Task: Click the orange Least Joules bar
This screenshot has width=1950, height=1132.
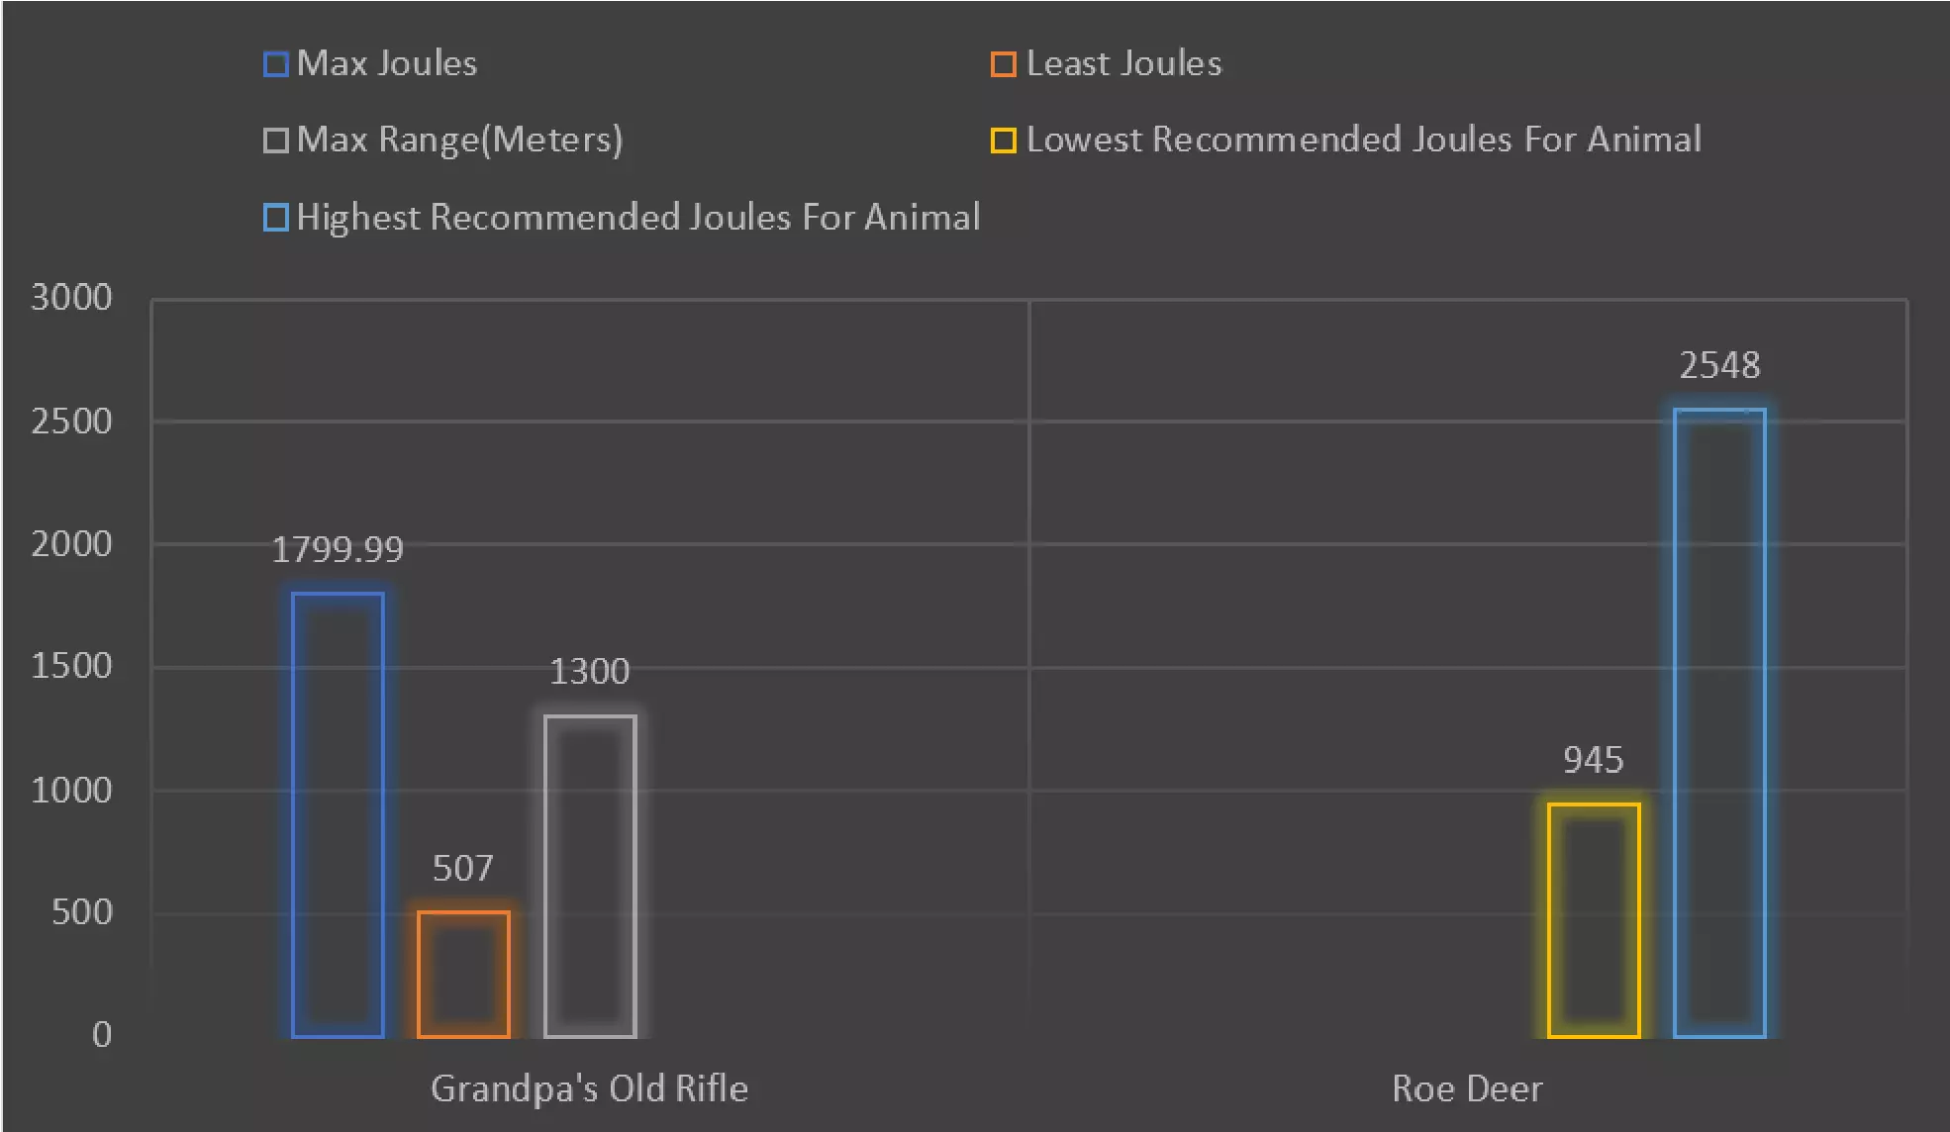Action: (x=463, y=974)
